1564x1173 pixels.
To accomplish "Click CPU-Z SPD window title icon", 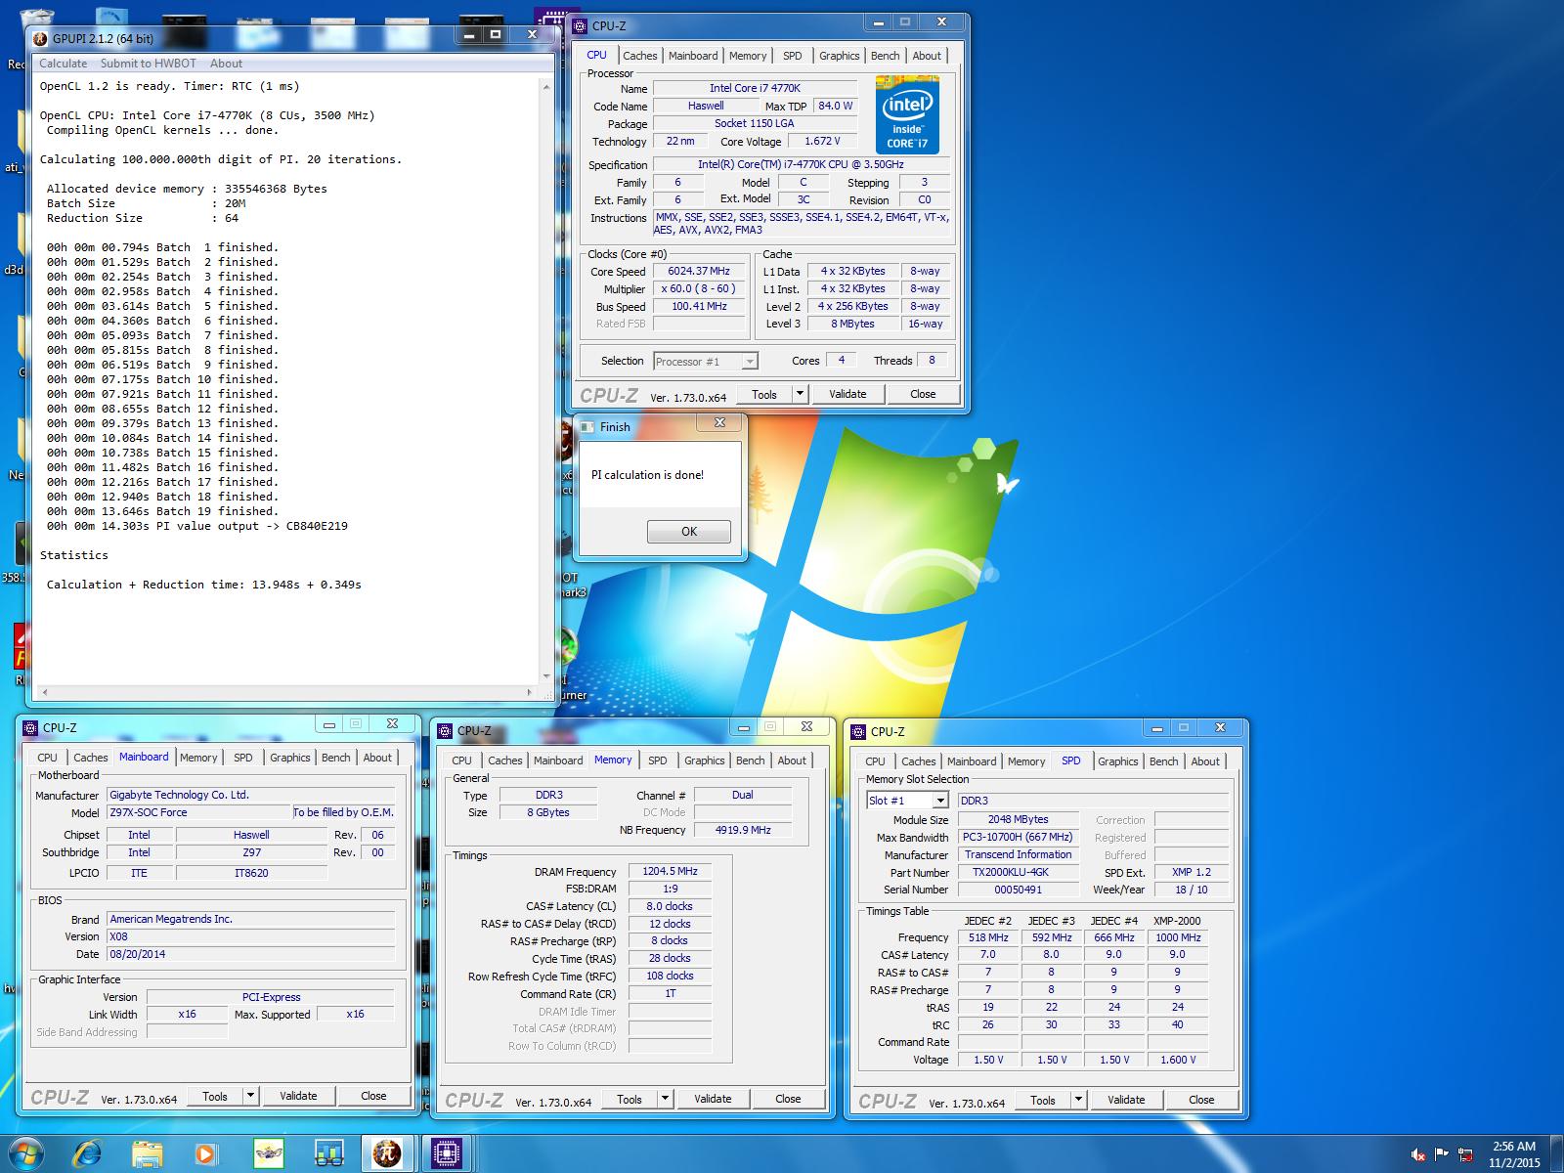I will [858, 731].
